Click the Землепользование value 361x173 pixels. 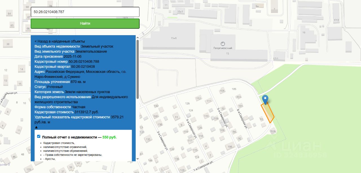91,51
